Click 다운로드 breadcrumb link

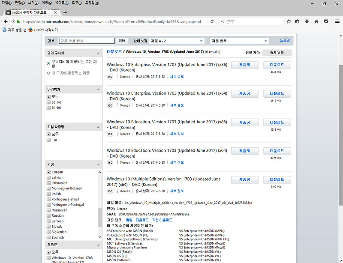pos(114,52)
